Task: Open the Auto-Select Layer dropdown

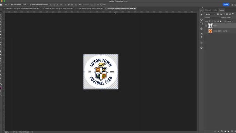Action: click(x=25, y=5)
